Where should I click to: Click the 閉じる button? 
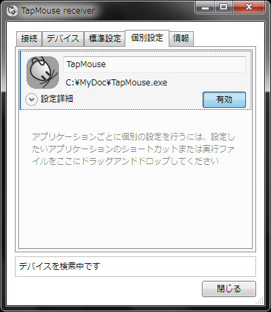coord(229,289)
